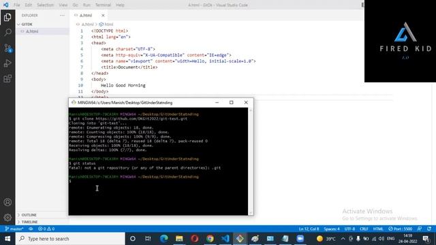The height and width of the screenshot is (245, 436).
Task: Open the Accounts menu icon
Action: coord(7,202)
